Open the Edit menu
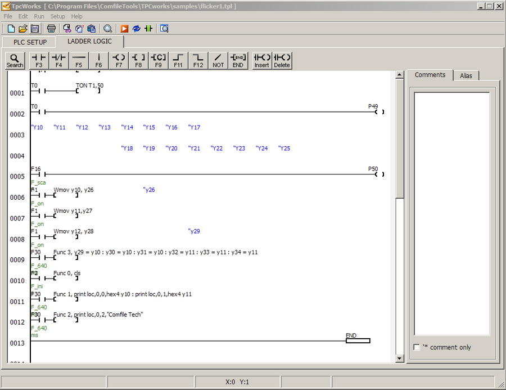Viewport: 506px width, 390px height. (23, 16)
